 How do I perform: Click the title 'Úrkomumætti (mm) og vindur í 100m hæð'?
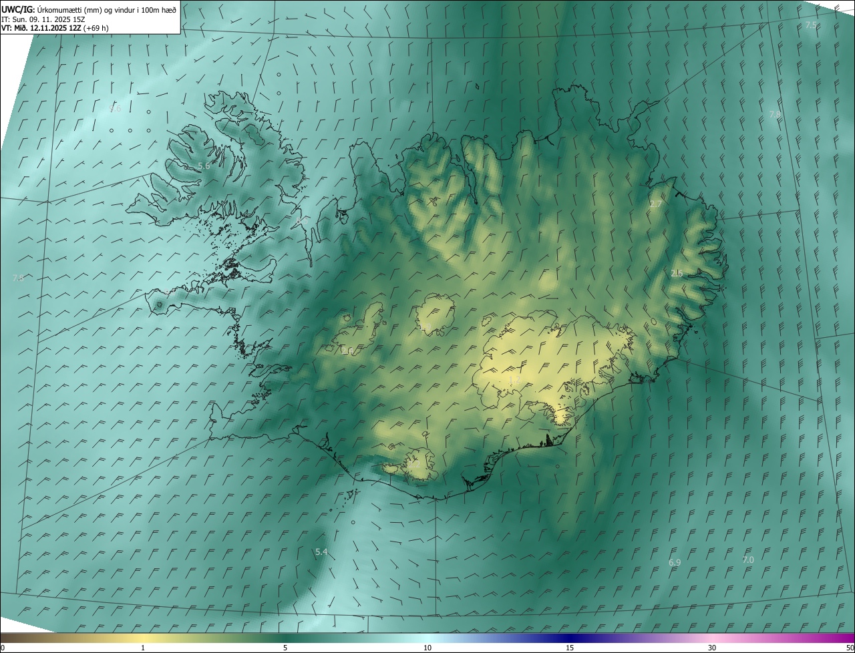106,10
